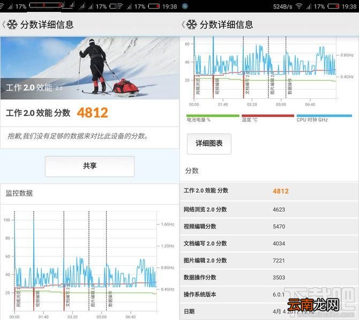Tap the not-enough-data comparison message

[x=78, y=136]
